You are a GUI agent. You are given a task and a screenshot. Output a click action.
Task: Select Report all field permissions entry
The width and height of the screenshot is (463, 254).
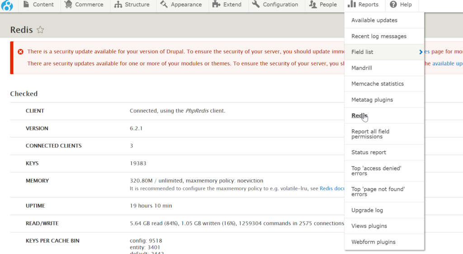[384, 134]
